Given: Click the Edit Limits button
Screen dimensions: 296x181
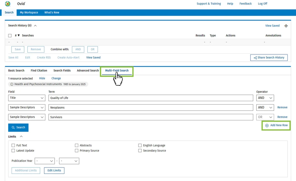Looking at the screenshot, I should click(54, 170).
